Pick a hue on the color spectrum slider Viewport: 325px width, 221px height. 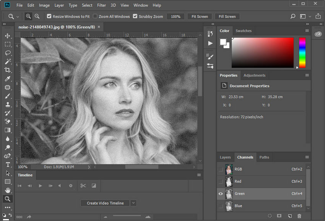coord(302,53)
